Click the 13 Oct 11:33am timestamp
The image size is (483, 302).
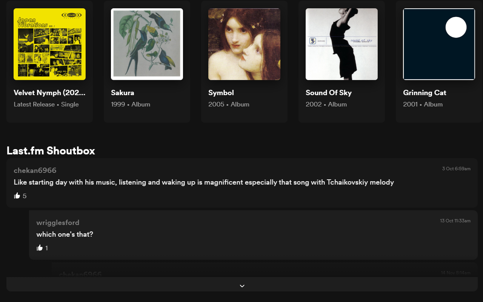pos(455,221)
